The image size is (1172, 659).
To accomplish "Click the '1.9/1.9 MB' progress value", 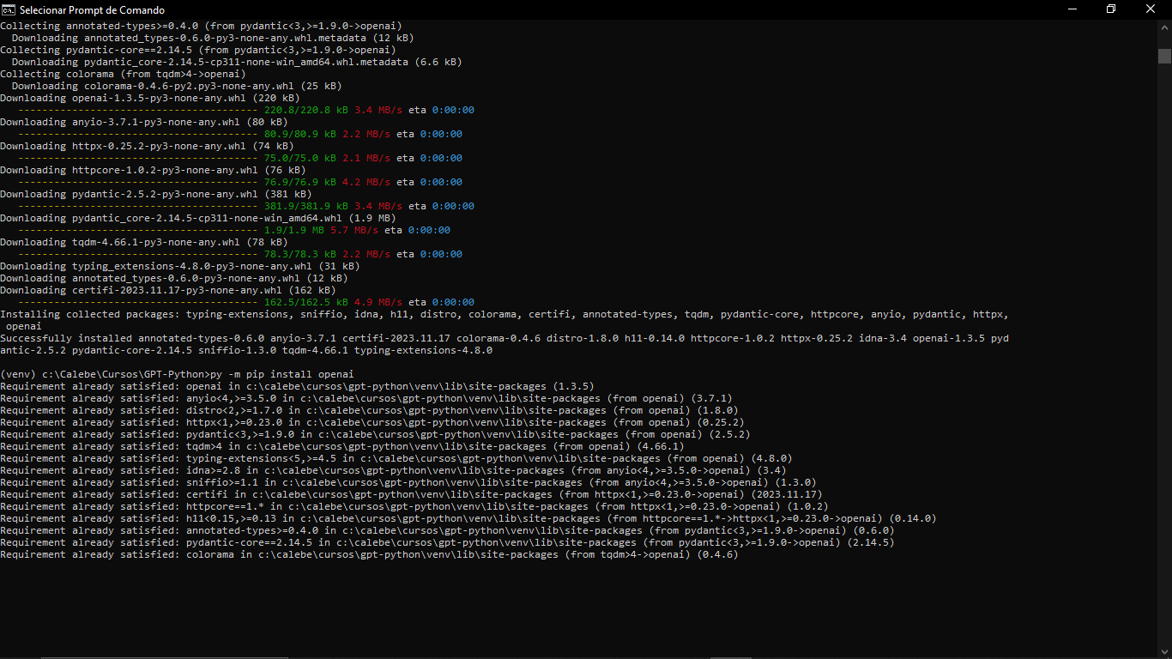I will pos(294,230).
